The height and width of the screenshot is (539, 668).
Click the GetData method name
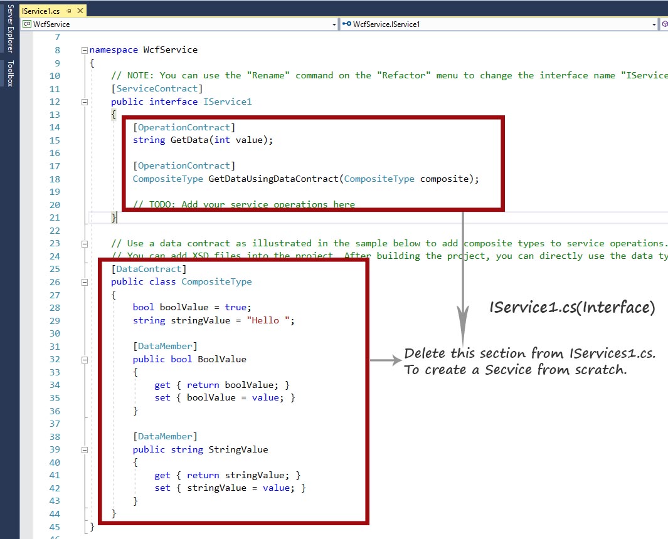click(x=189, y=140)
